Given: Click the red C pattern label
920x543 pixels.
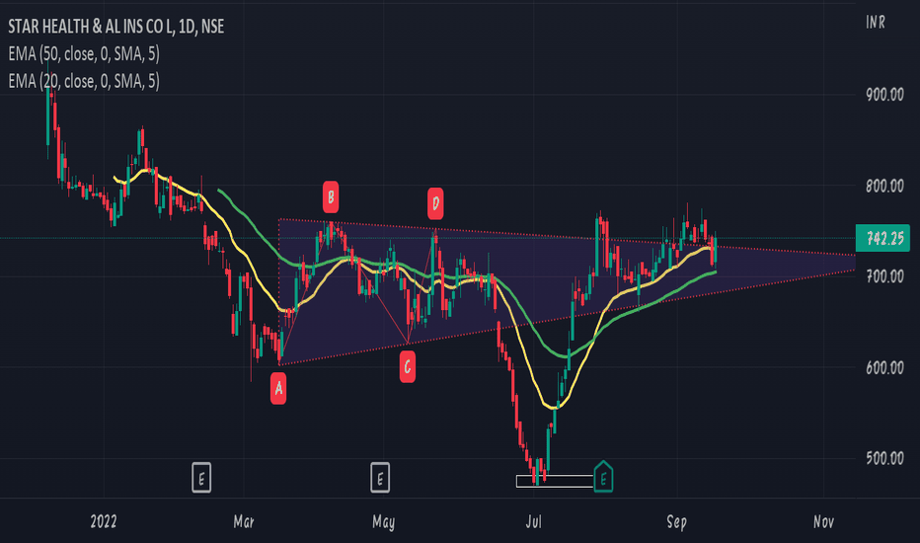Looking at the screenshot, I should (x=408, y=367).
